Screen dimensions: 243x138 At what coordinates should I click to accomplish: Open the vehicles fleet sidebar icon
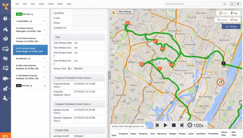[5, 78]
